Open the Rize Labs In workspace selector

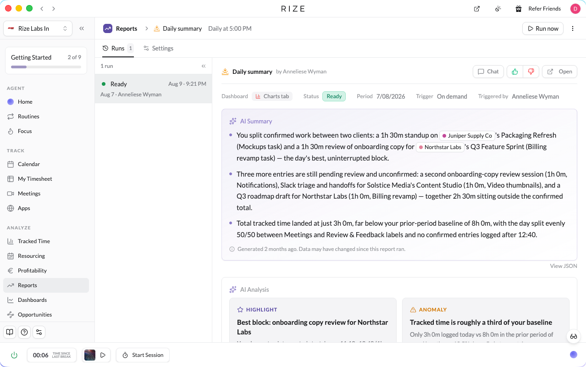coord(38,28)
